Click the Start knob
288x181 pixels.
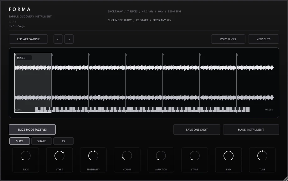coord(194,156)
